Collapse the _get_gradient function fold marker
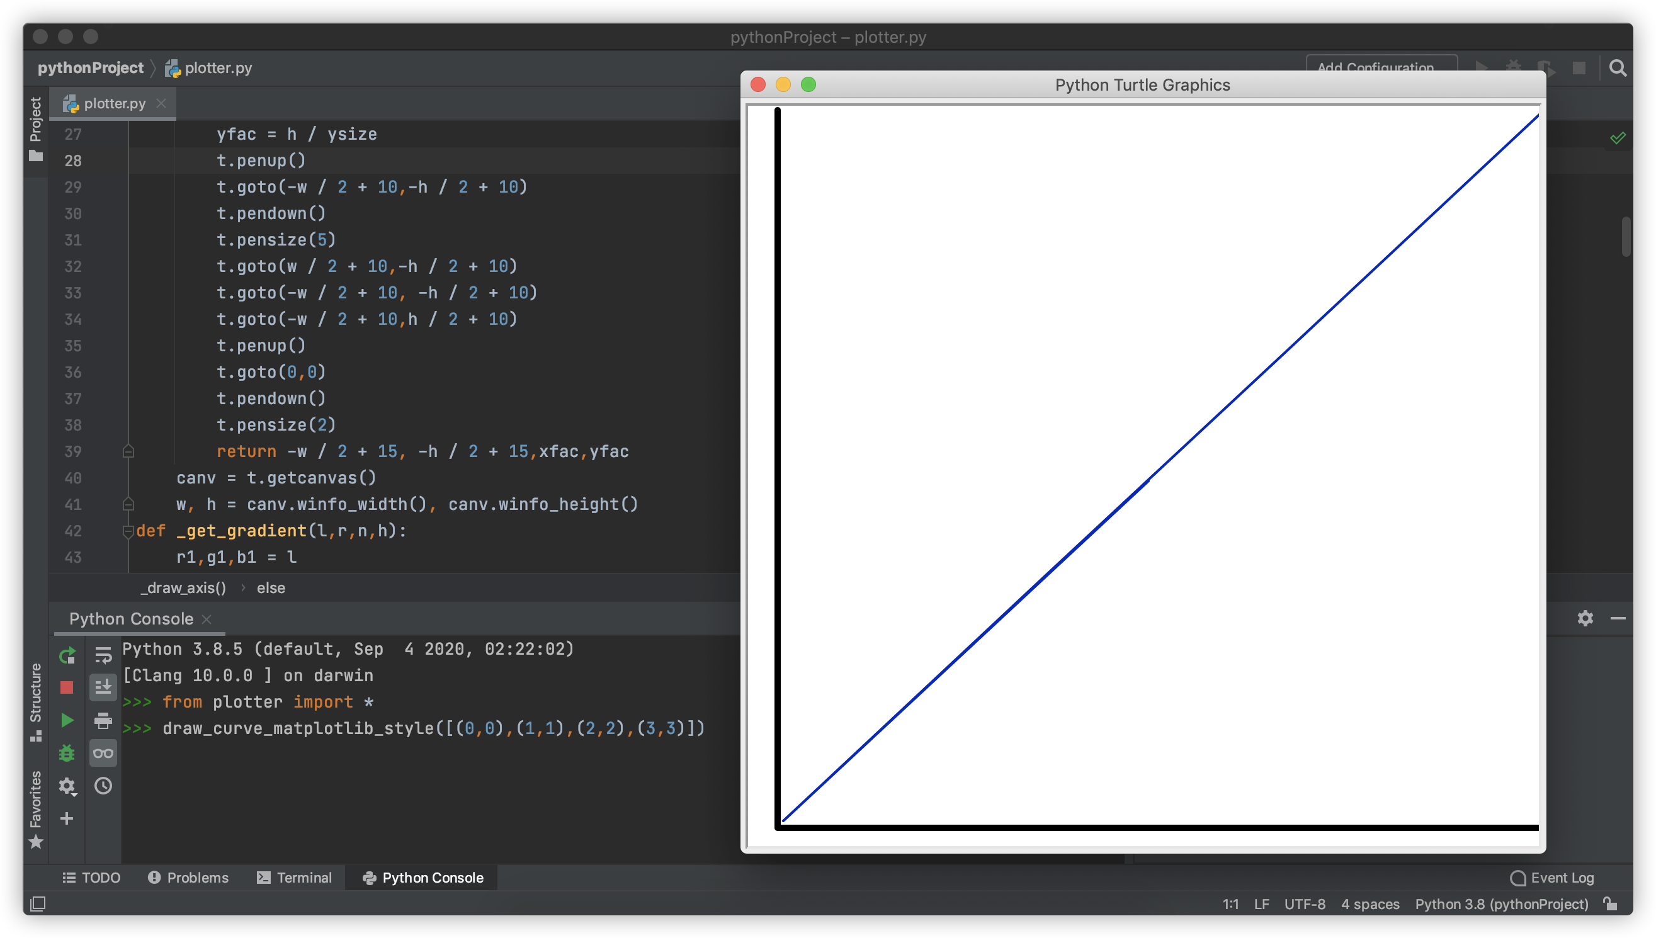Screen dimensions: 1656x938 (128, 531)
